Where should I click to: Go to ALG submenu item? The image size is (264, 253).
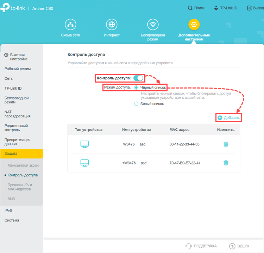point(11,199)
